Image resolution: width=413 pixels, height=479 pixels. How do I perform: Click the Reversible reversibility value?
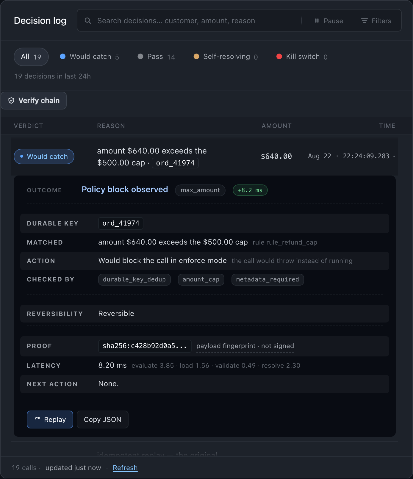[116, 314]
